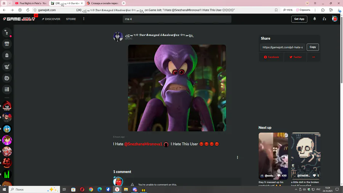Open the browser extensions puzzle icon
Screen dimensions: 343x193
(x=323, y=10)
